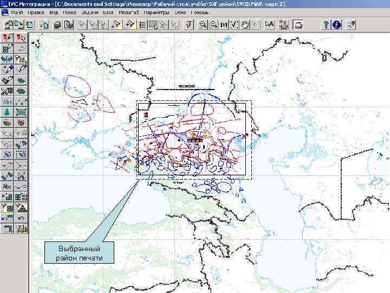This screenshot has width=390, height=293.
Task: Set scale with the 1:1 button
Action: click(224, 24)
